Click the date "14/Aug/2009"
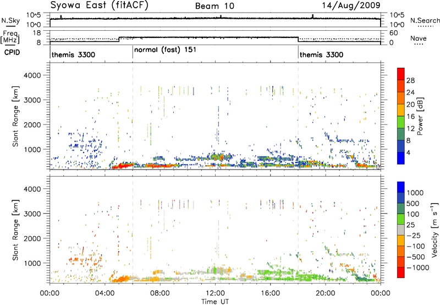Image resolution: width=440 pixels, height=305 pixels. tap(351, 6)
